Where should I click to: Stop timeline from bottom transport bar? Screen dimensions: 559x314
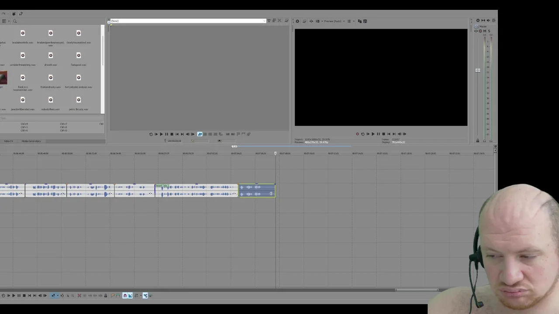coord(24,296)
